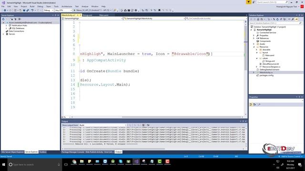Switch to the Strings.xml editor tab
The height and width of the screenshot is (171, 305).
pyautogui.click(x=87, y=15)
